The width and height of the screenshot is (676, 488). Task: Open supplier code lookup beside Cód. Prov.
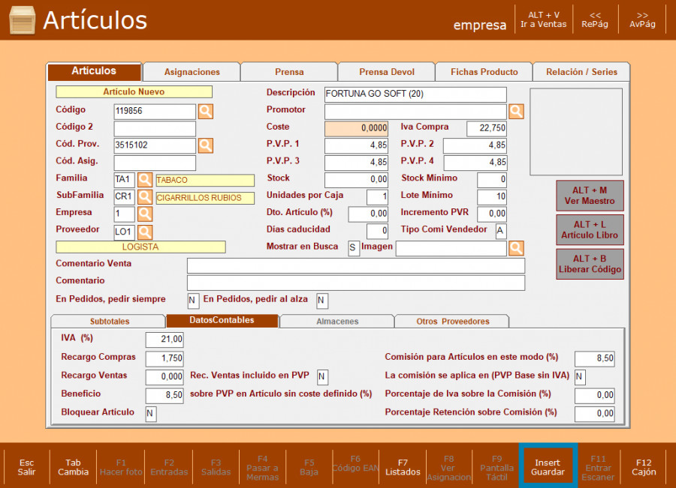pos(205,145)
